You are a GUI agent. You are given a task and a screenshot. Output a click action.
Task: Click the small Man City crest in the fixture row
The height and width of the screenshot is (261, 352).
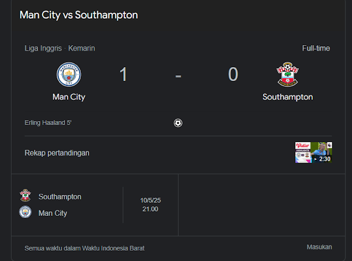click(x=25, y=212)
